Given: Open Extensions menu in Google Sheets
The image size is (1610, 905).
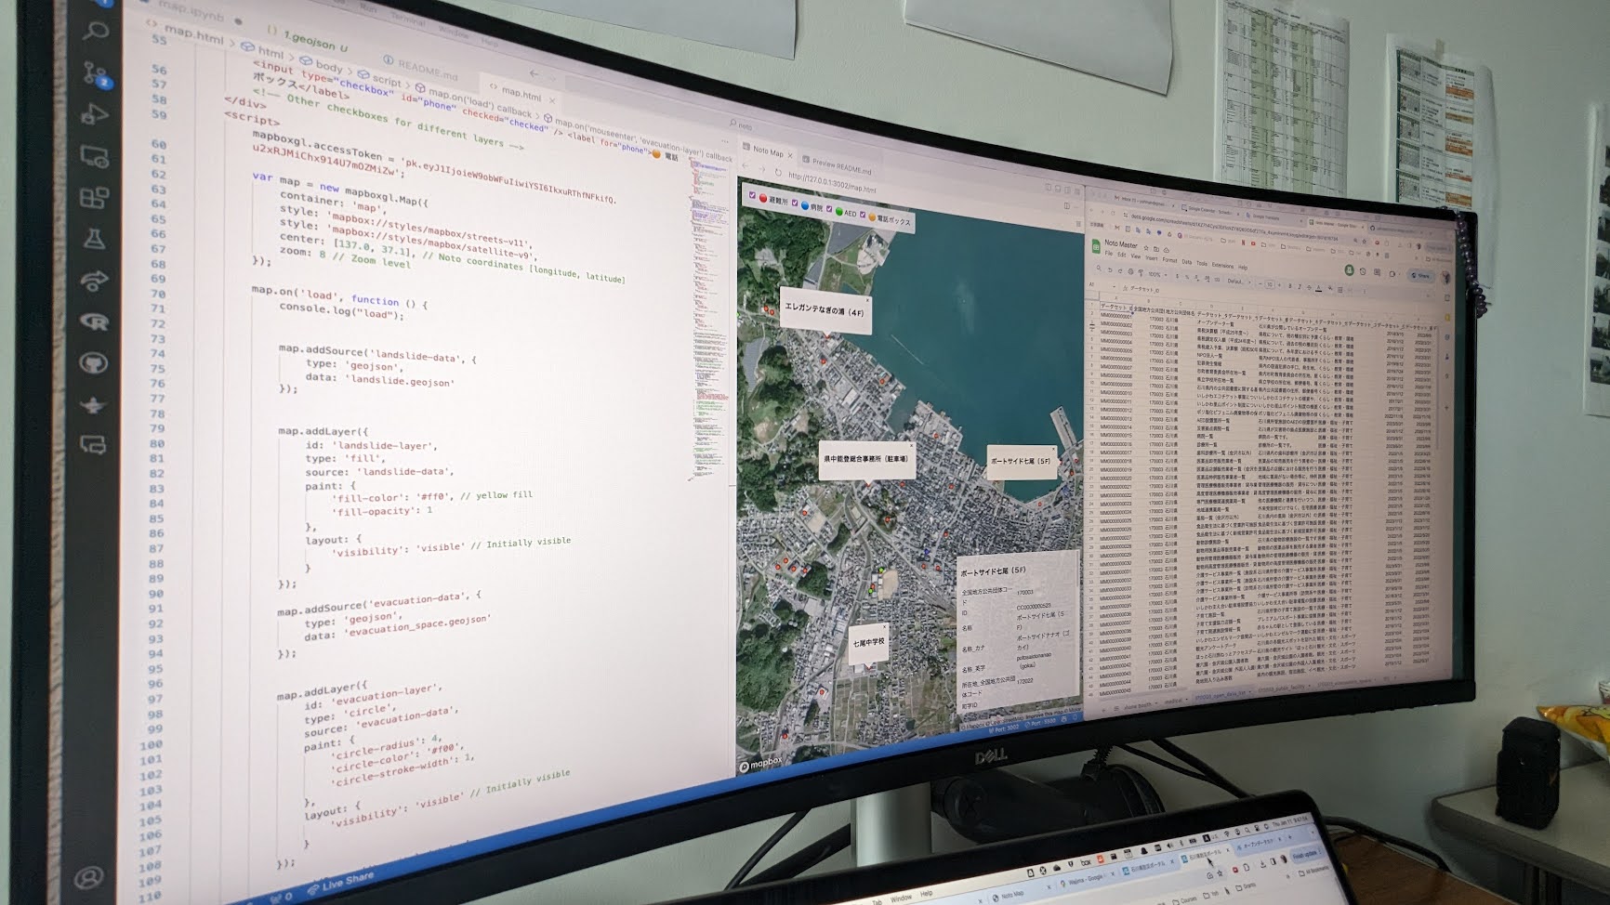Looking at the screenshot, I should click(x=1222, y=265).
